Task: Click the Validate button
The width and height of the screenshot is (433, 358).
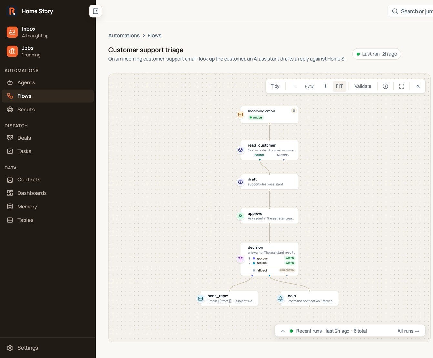Action: (363, 86)
